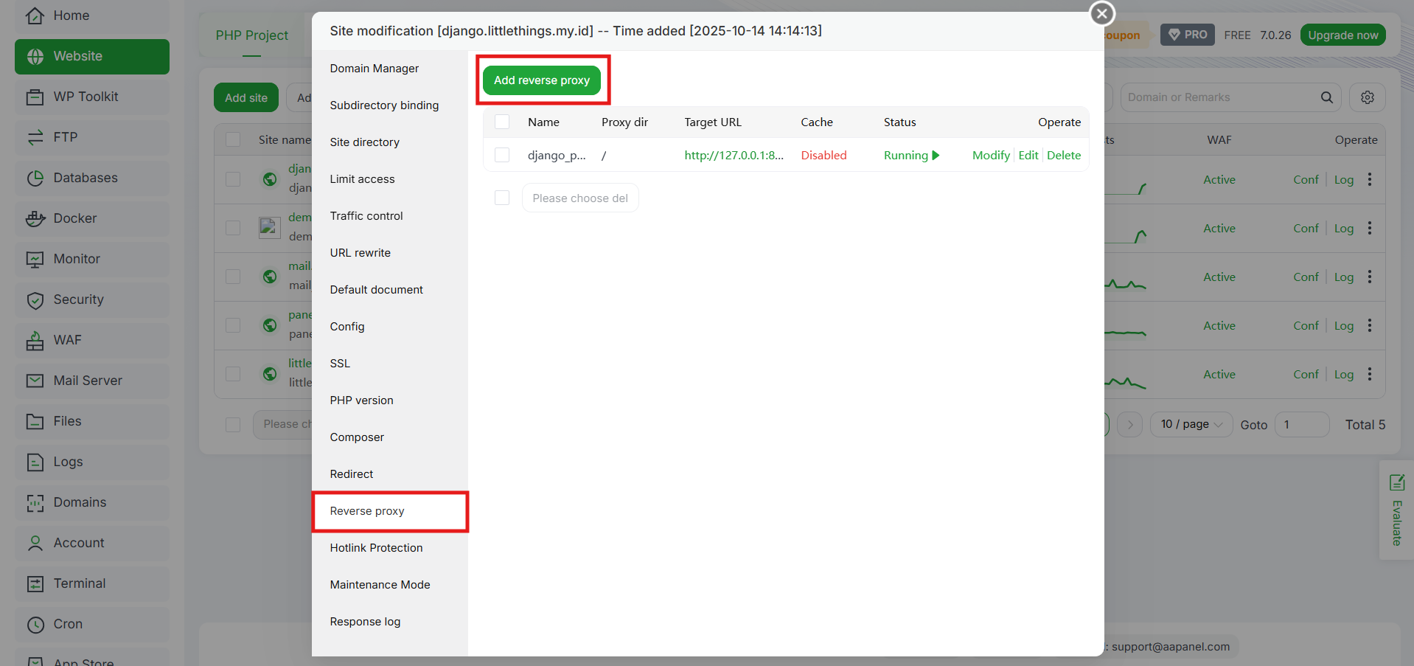Focus the Goto page number field
The width and height of the screenshot is (1414, 666).
pos(1302,424)
